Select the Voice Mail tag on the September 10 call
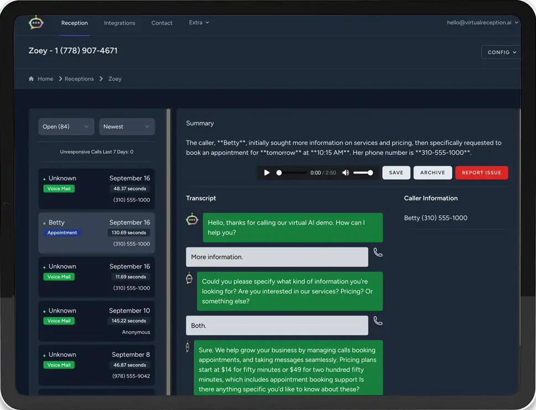The width and height of the screenshot is (536, 410). (x=59, y=320)
